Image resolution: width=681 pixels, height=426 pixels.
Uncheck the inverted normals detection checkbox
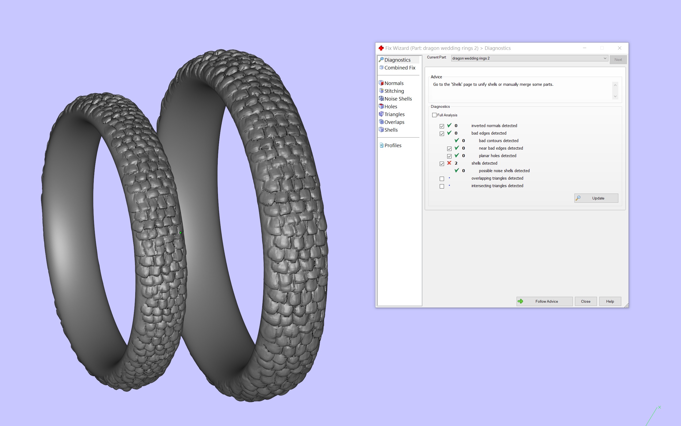pyautogui.click(x=442, y=126)
